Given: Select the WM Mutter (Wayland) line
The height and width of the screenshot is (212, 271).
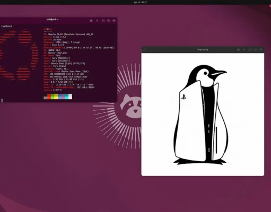Looking at the screenshot, I should 55,53.
